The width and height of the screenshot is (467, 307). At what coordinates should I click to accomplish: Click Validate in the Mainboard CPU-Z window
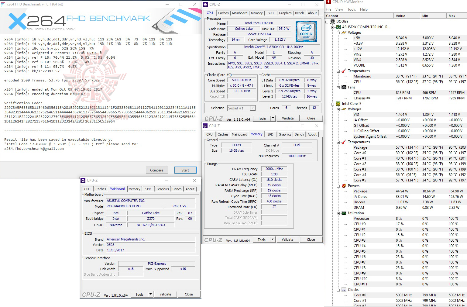click(x=165, y=294)
